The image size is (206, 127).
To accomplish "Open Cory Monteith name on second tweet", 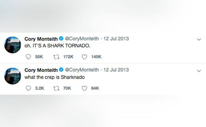I will click(41, 70).
